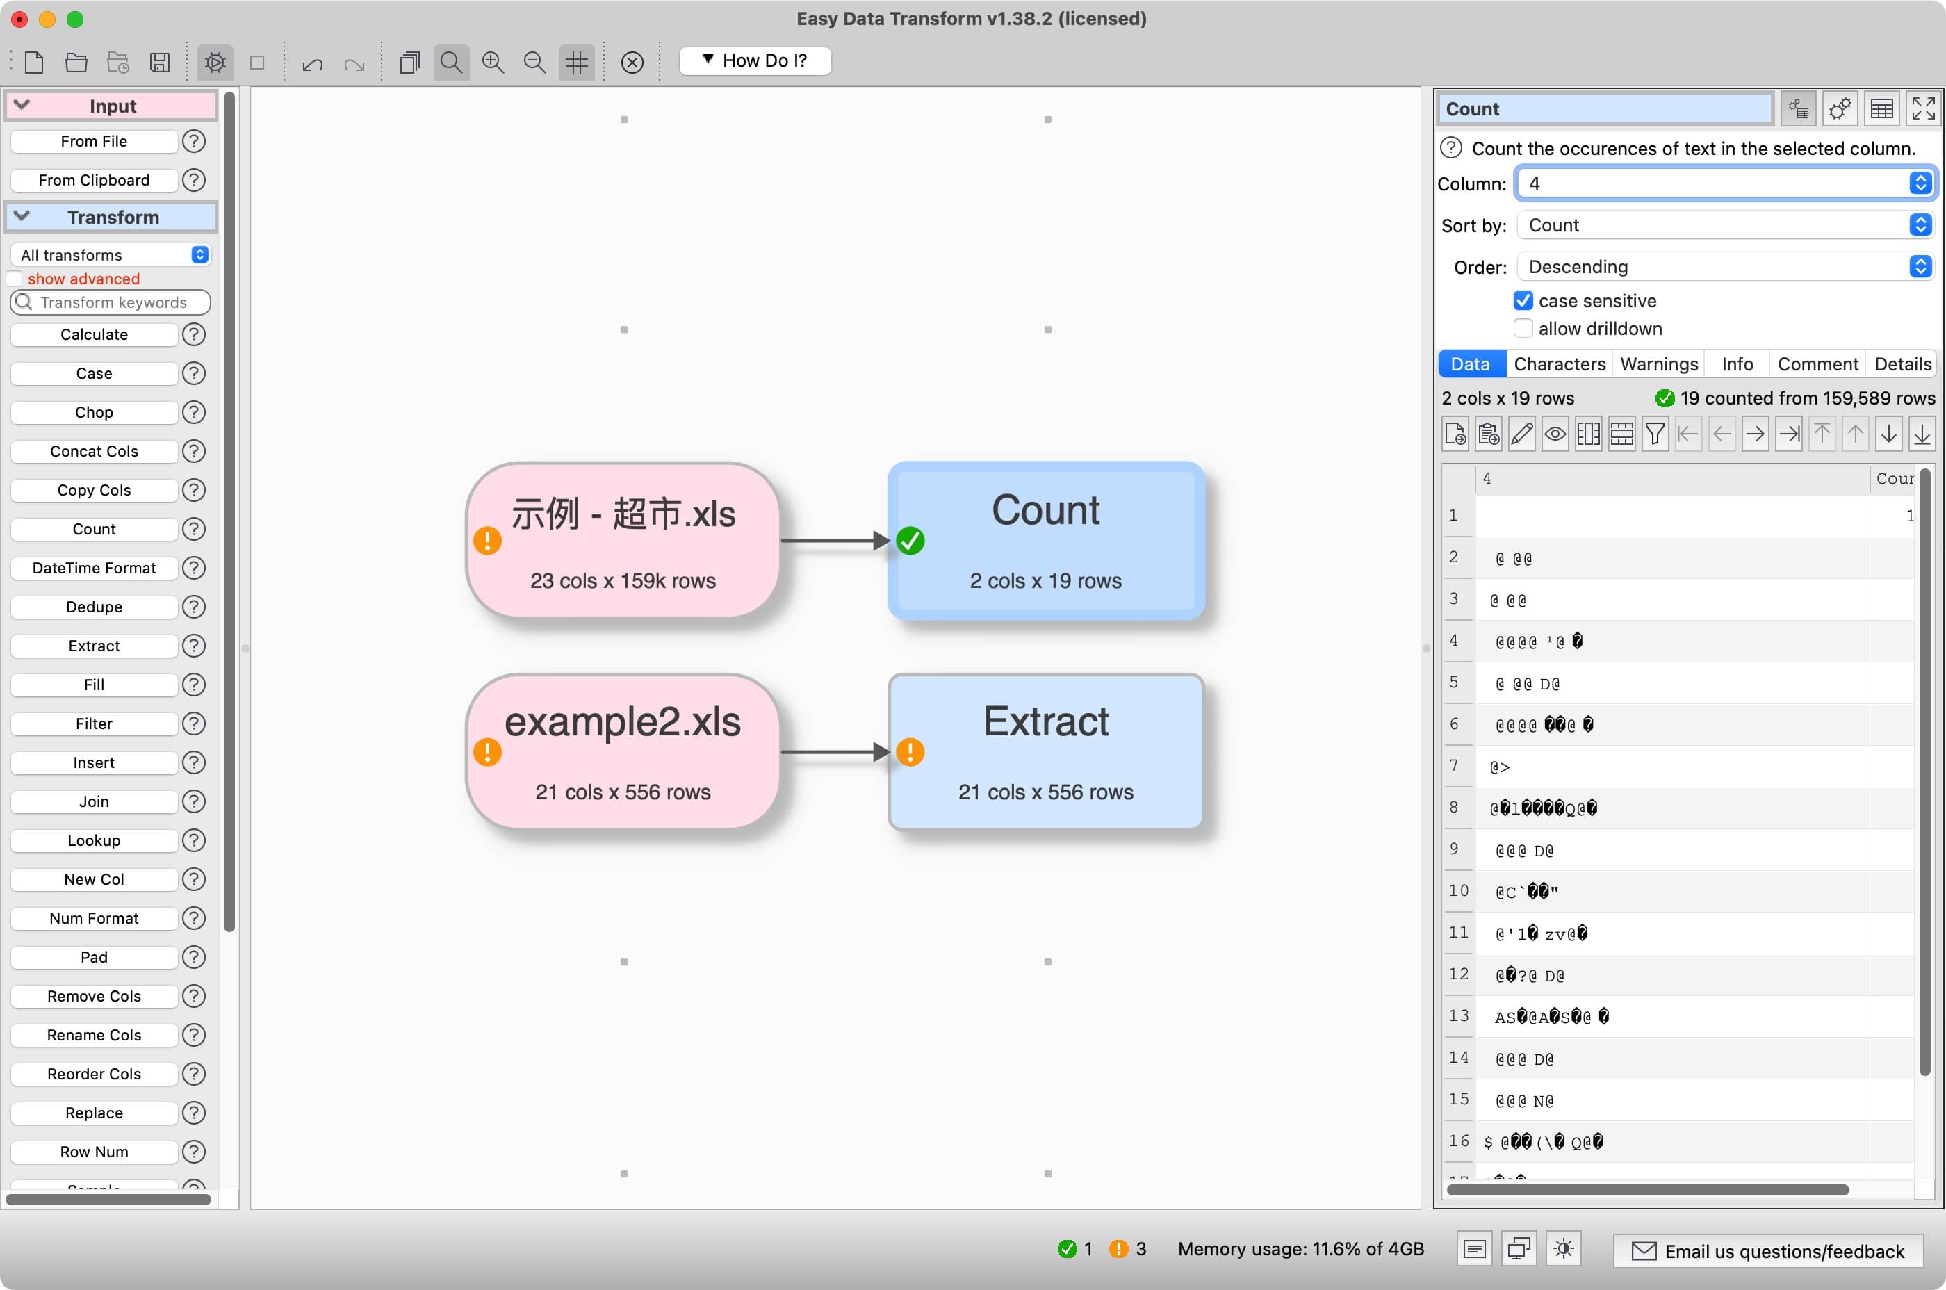
Task: Open the Sort by dropdown
Action: (x=1726, y=224)
